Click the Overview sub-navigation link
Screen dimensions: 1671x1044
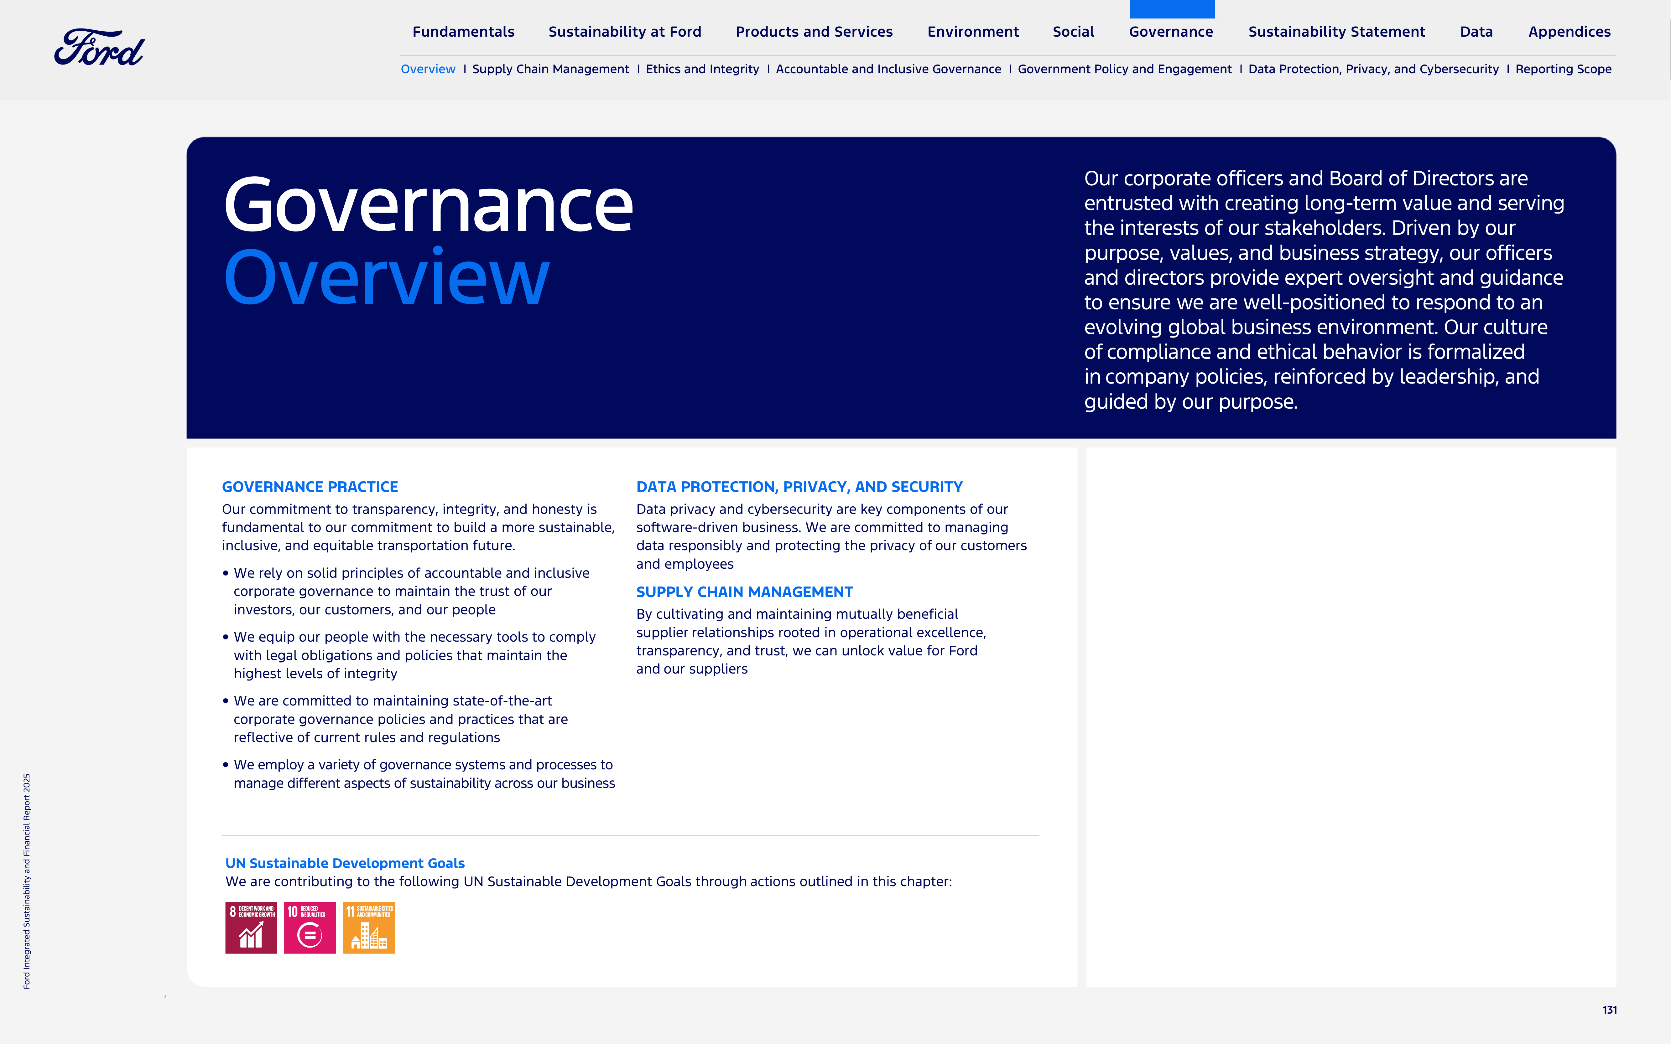428,69
